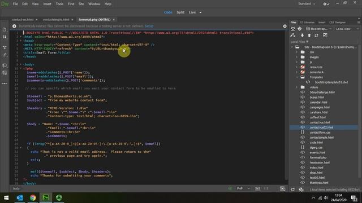The width and height of the screenshot is (362, 203).
Task: Open Sync Settings gear icon at top right
Action: pyautogui.click(x=326, y=4)
